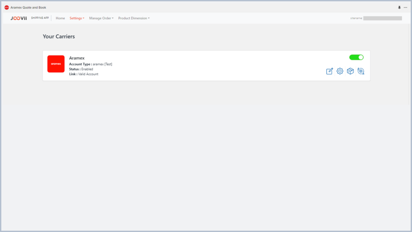Click the package box icon for Aramex
Image resolution: width=412 pixels, height=232 pixels.
[350, 71]
